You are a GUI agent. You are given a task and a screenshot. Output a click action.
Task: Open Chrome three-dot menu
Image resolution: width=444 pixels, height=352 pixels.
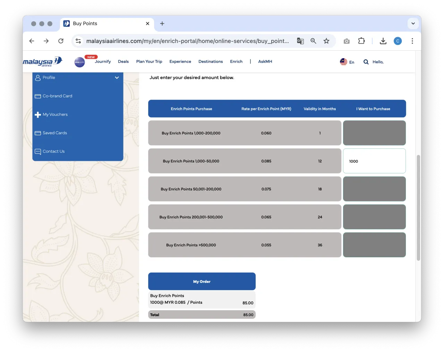412,41
